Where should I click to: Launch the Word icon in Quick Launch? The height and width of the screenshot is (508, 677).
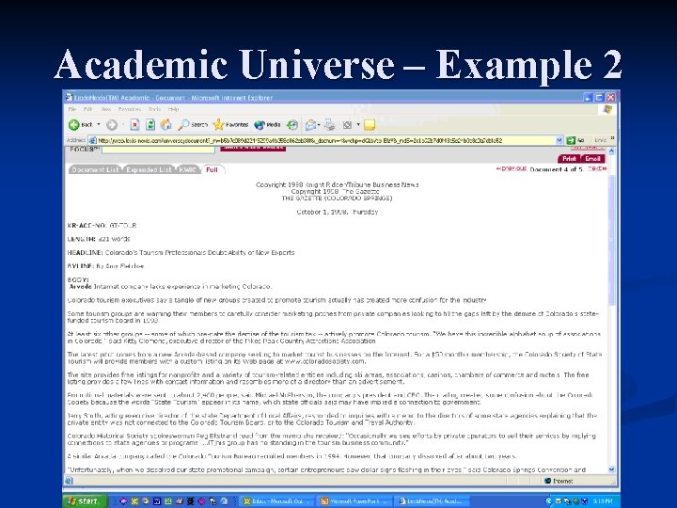click(157, 501)
